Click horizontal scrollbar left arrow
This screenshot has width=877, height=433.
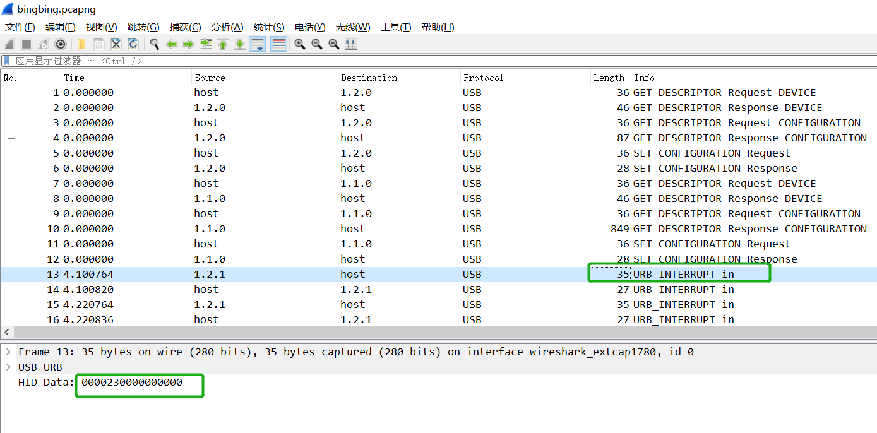pyautogui.click(x=7, y=332)
